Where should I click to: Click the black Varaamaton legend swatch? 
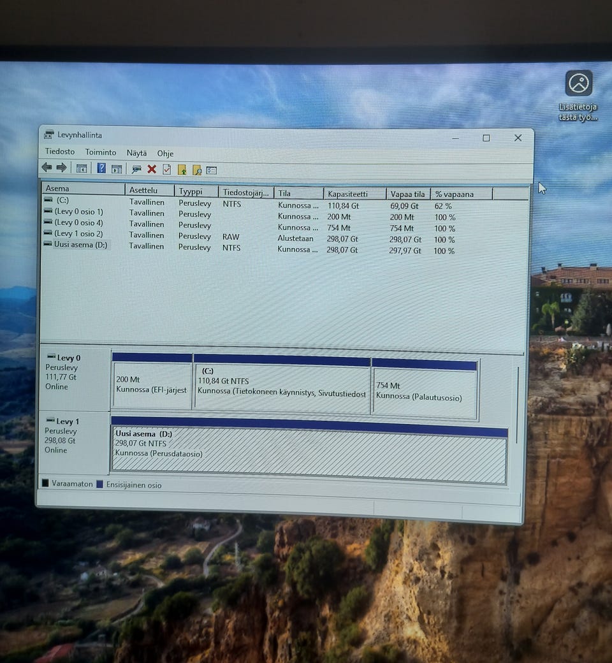[45, 483]
